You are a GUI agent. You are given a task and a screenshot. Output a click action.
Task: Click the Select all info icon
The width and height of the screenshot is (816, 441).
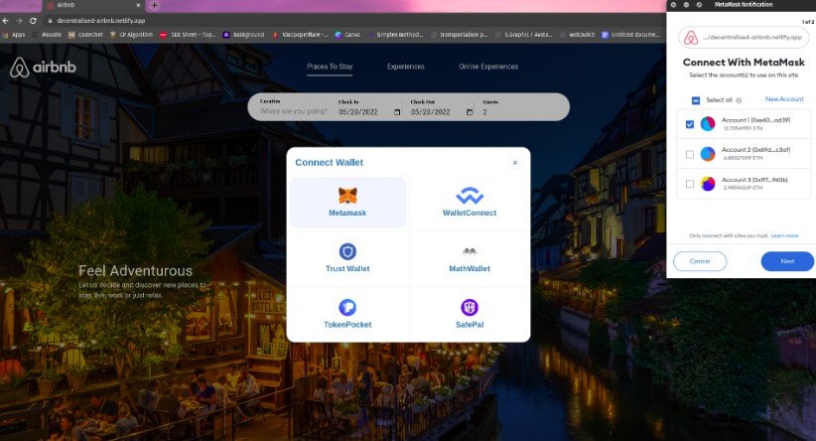(739, 100)
